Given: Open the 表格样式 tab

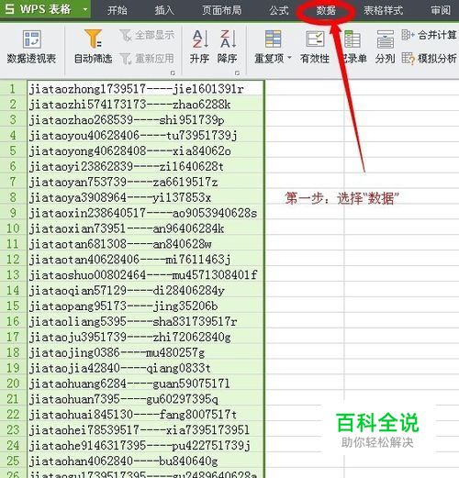Looking at the screenshot, I should 384,10.
